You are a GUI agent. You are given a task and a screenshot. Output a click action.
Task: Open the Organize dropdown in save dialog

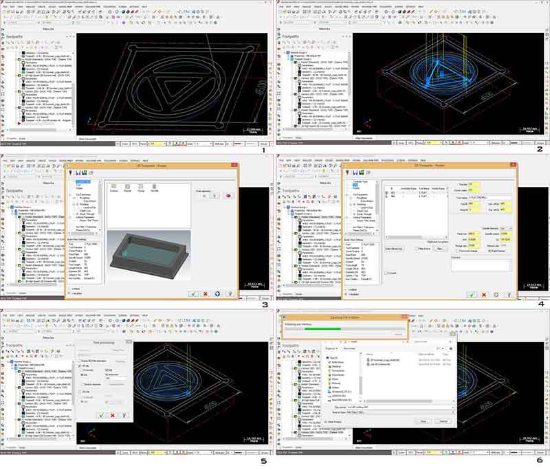(x=331, y=349)
